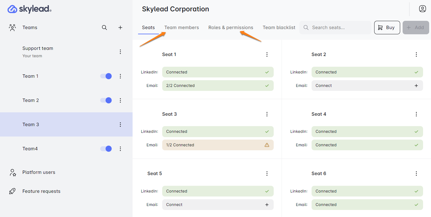Click the Buy button

click(x=387, y=28)
